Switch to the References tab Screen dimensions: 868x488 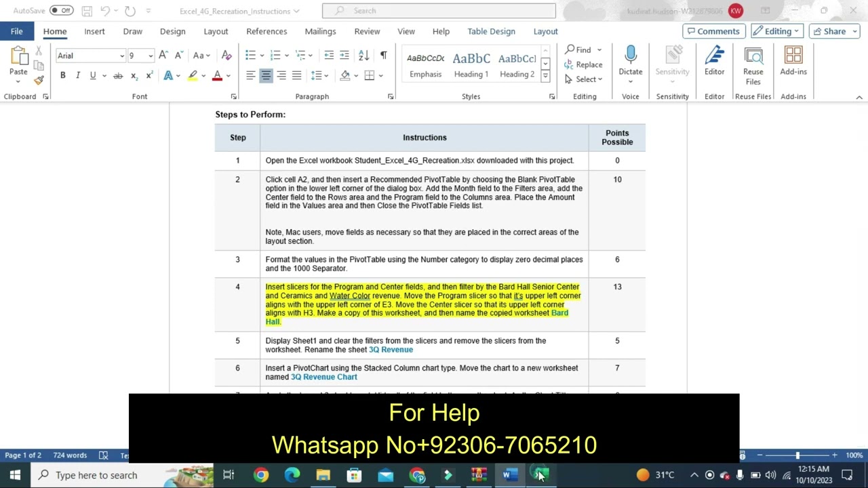[267, 31]
